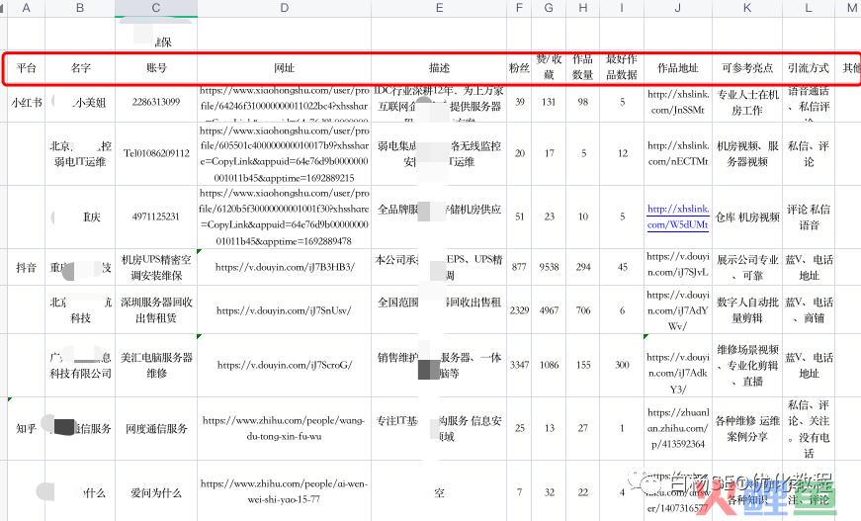The image size is (861, 521).
Task: Select the 仓库 机房视频 highlight cell
Action: pyautogui.click(x=746, y=217)
